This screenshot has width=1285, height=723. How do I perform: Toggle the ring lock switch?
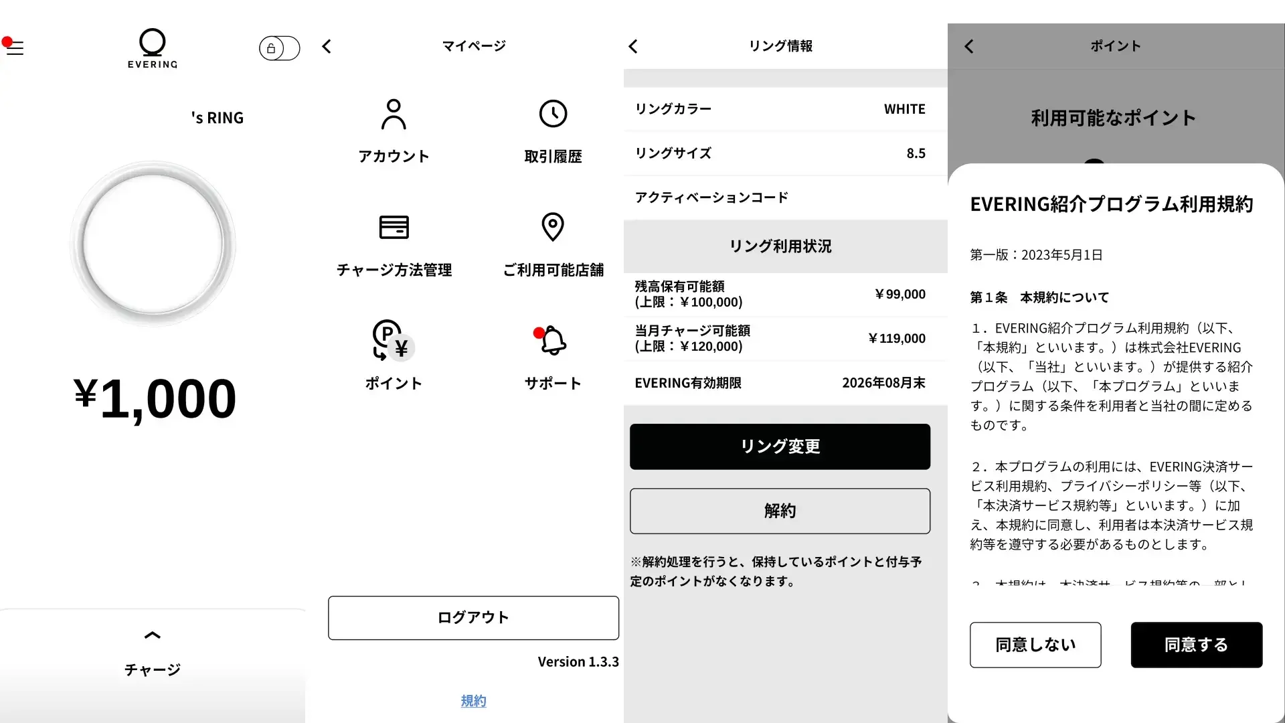click(279, 48)
